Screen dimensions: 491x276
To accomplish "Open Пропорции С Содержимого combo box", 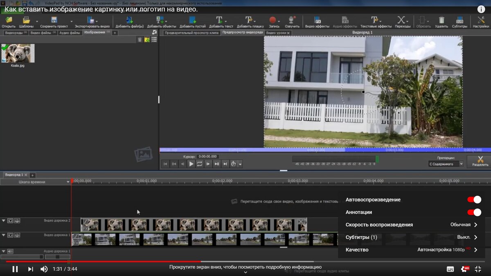I will tap(446, 164).
